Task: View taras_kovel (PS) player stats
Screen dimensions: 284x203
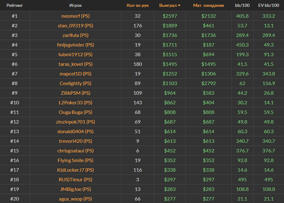Action: (x=75, y=64)
